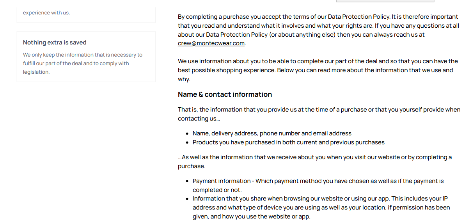Click the "Name, delivery address, phone number" bullet

tap(272, 133)
